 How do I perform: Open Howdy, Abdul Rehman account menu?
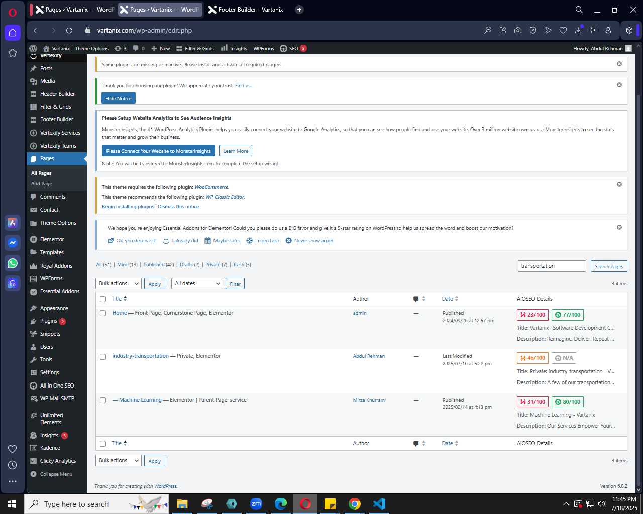pyautogui.click(x=602, y=48)
